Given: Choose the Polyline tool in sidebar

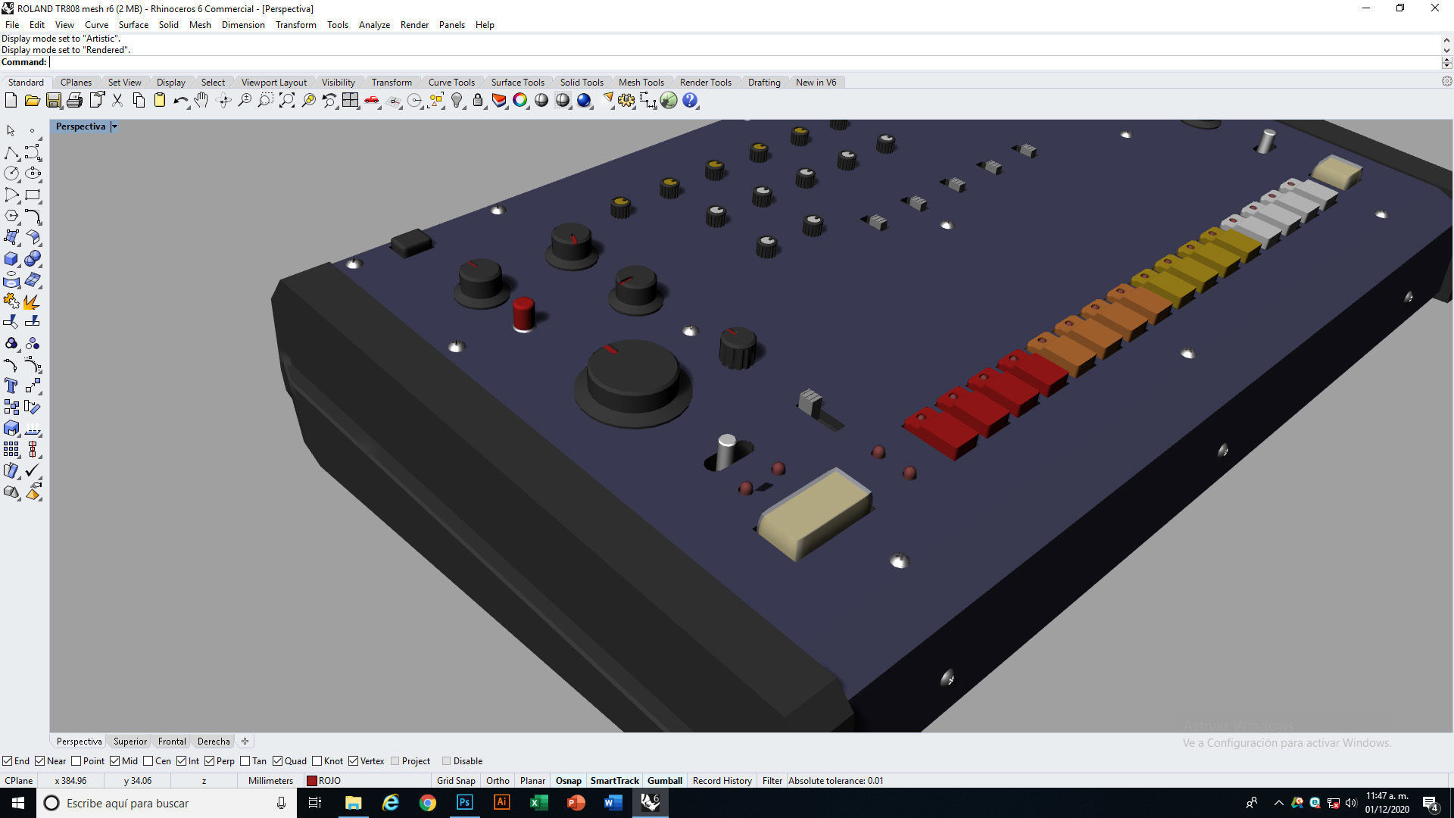Looking at the screenshot, I should coord(11,152).
